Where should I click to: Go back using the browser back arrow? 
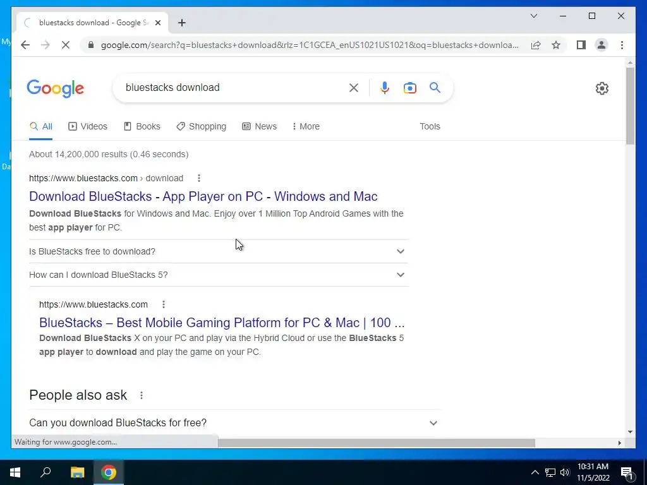click(25, 45)
